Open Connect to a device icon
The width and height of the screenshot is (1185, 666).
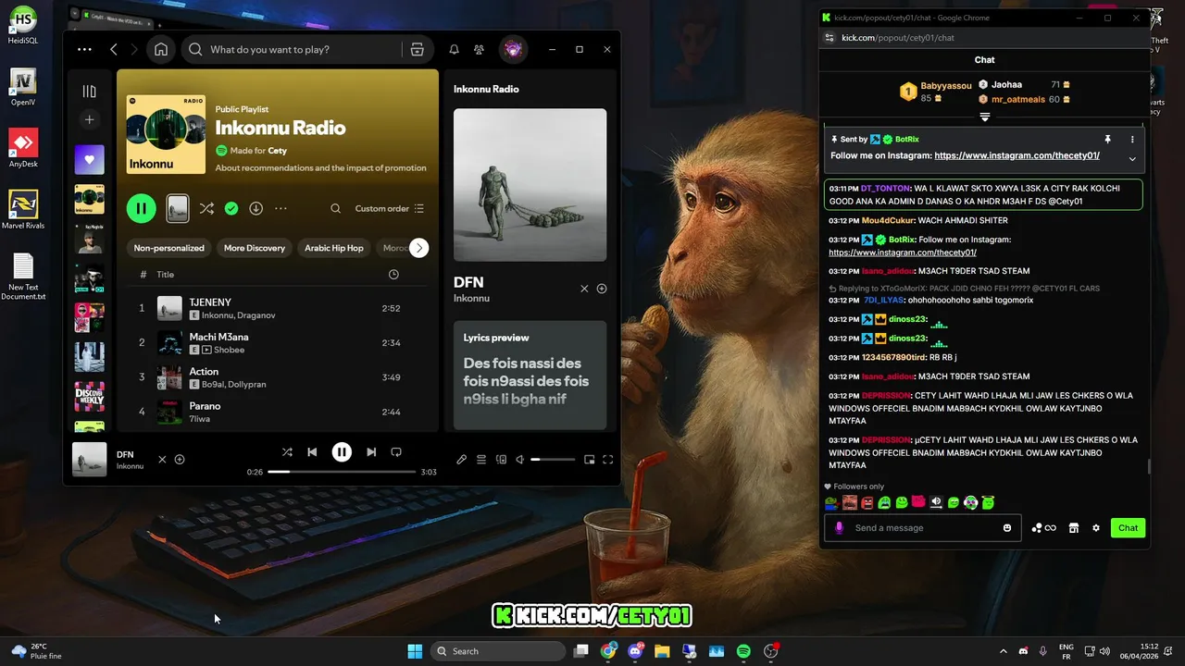502,460
